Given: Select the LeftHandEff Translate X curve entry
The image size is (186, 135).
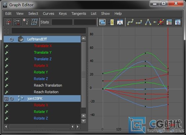Looking at the screenshot, I should click(43, 46).
